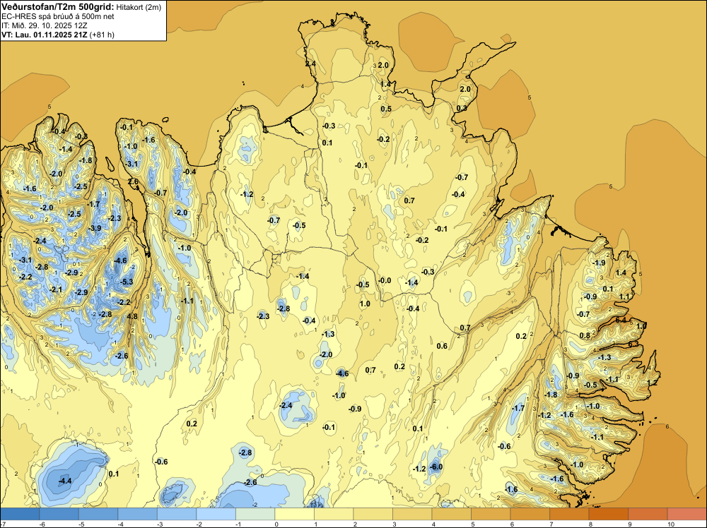Click the 4.8 temperature value
707x528 pixels.
tap(132, 316)
